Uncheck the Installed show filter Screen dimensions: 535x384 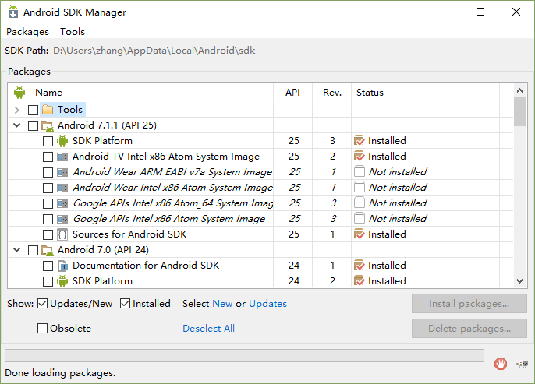[x=126, y=303]
